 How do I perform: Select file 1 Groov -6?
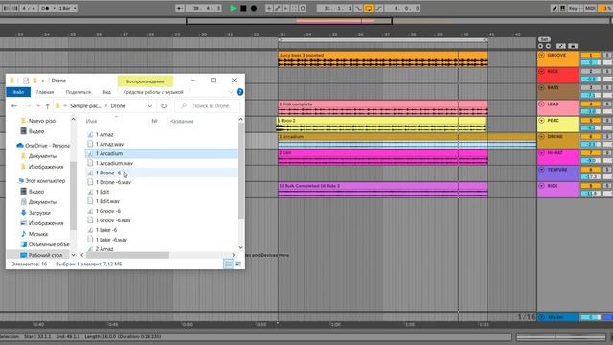(x=108, y=211)
